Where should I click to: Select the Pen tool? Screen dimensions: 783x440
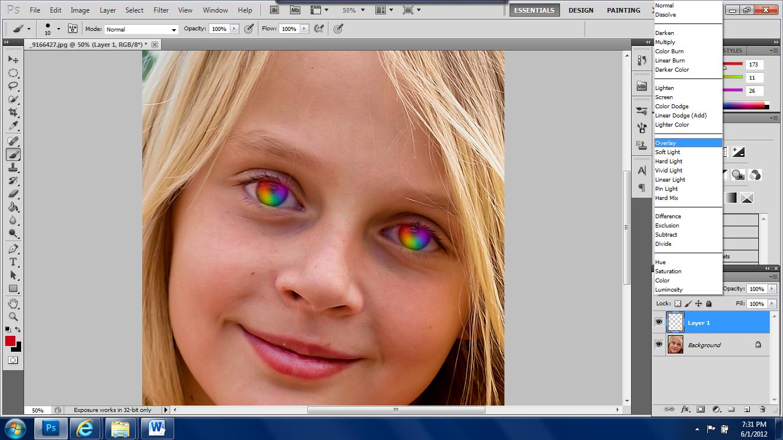tap(13, 249)
